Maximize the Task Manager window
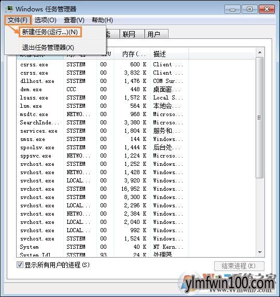 coord(249,9)
